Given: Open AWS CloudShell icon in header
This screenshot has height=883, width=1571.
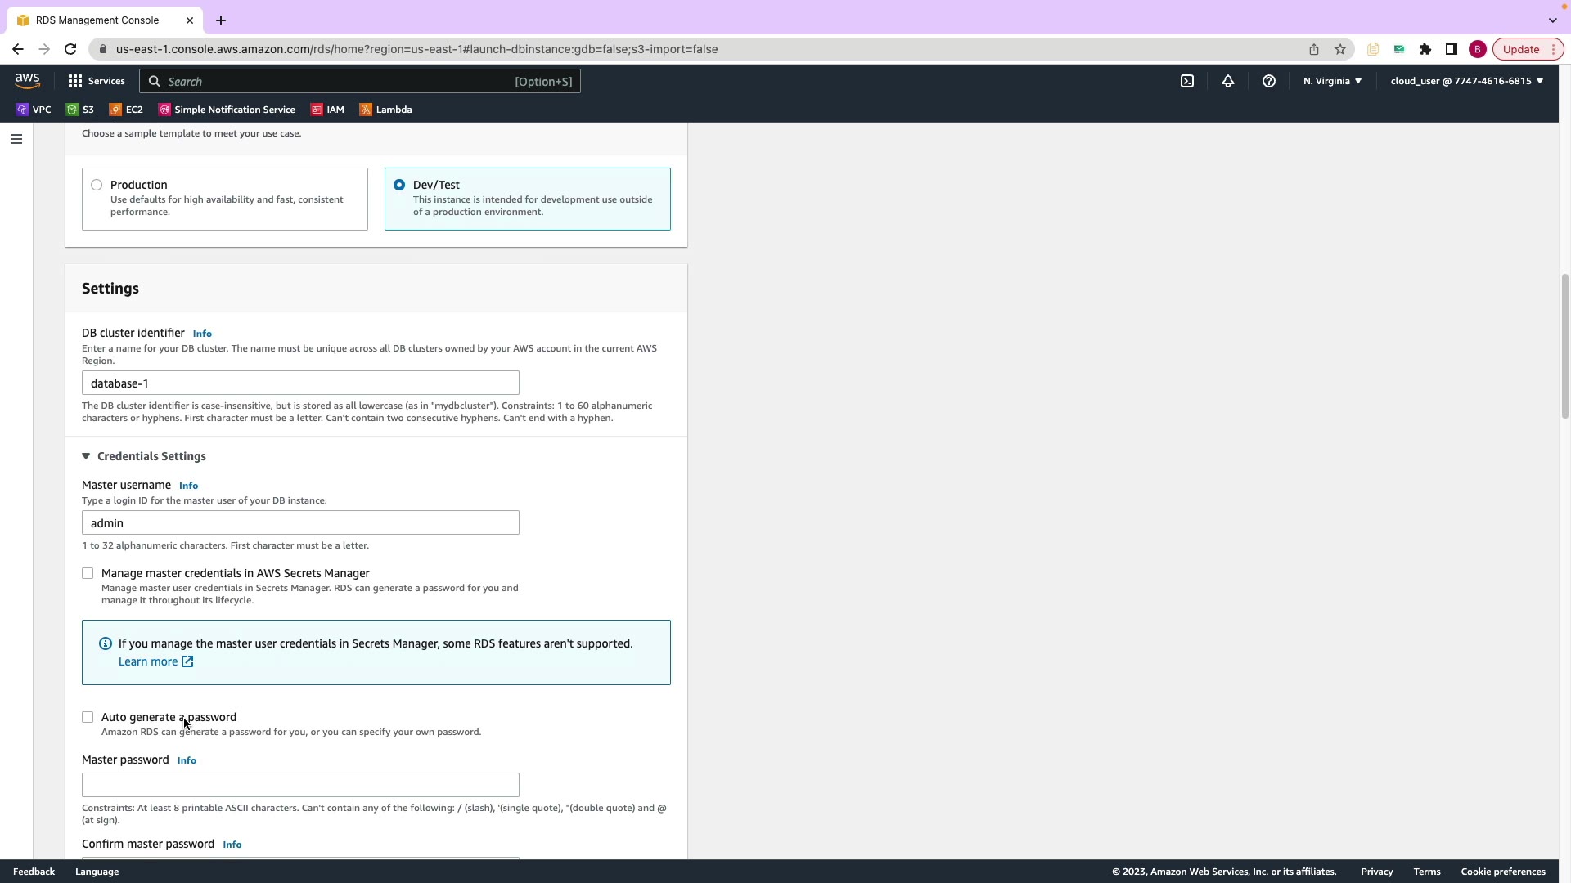Looking at the screenshot, I should tap(1186, 81).
